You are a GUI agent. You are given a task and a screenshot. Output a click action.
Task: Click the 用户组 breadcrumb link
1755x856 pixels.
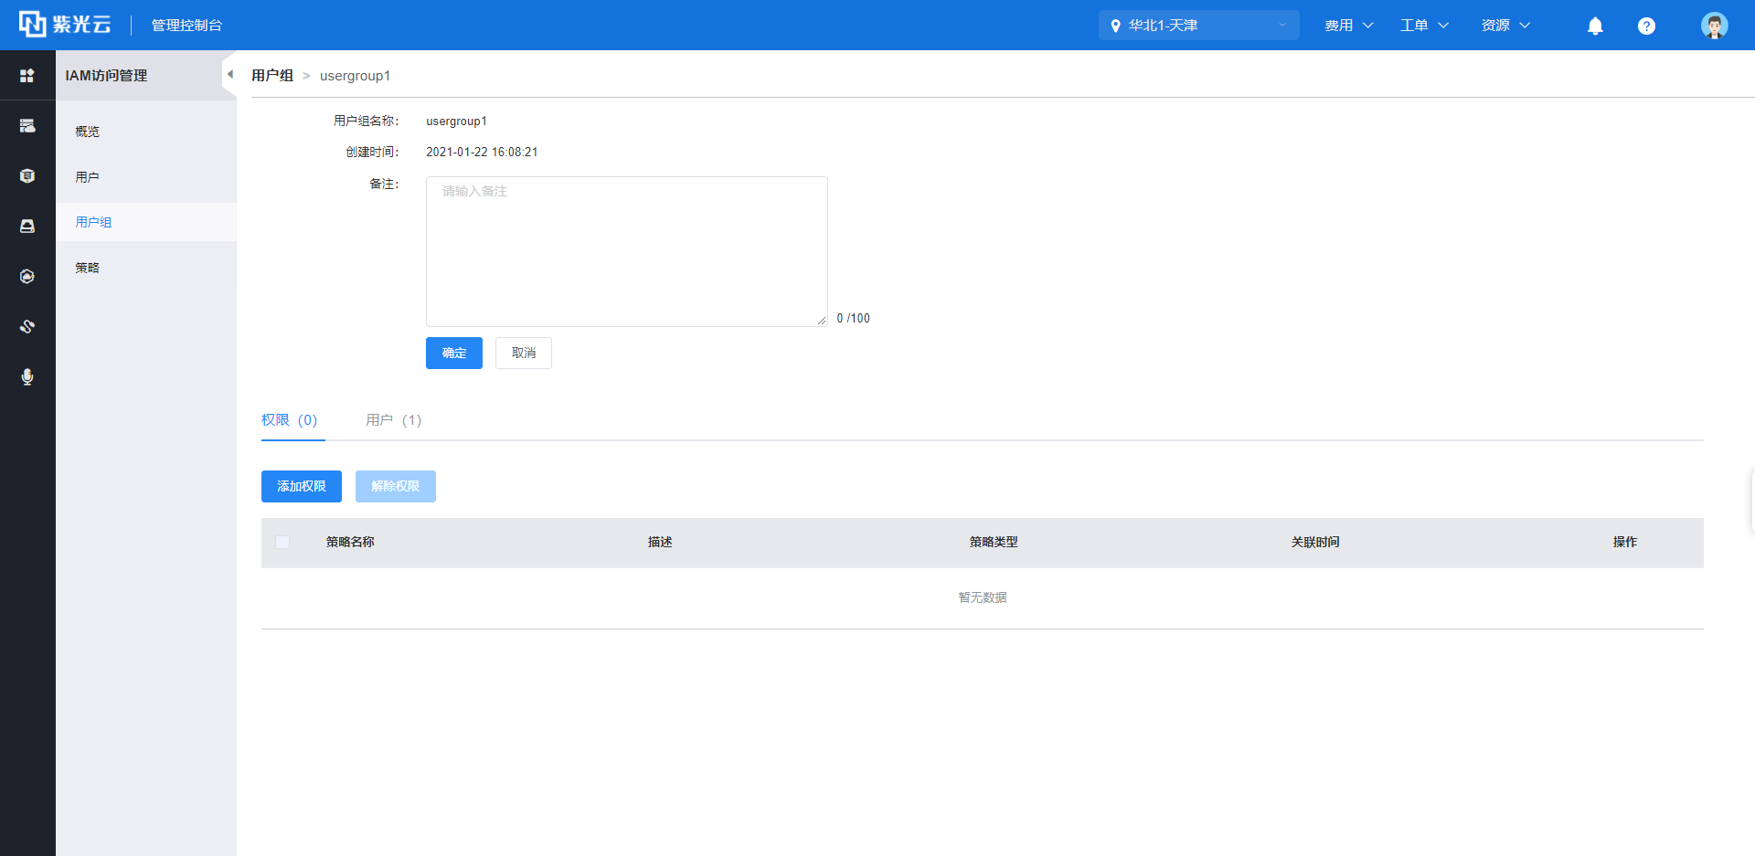coord(272,76)
